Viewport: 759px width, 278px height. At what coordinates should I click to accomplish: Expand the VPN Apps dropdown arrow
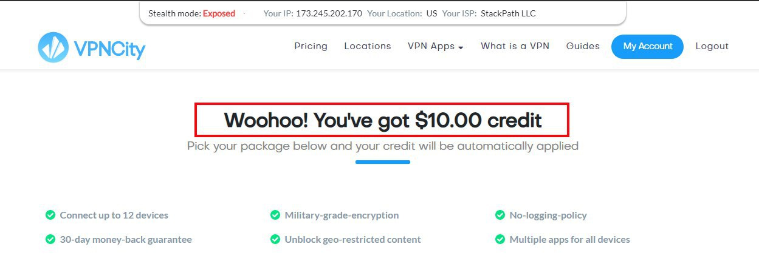pos(461,47)
